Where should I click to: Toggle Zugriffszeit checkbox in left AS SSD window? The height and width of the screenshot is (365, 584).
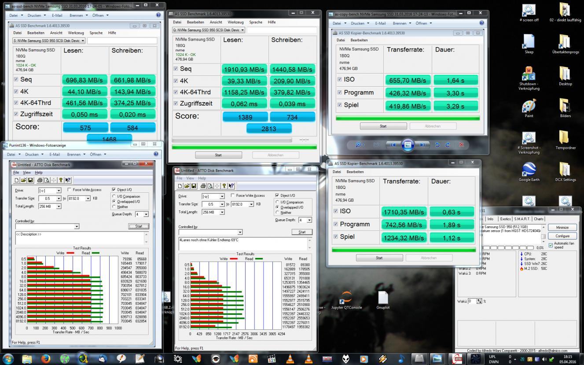(16, 114)
